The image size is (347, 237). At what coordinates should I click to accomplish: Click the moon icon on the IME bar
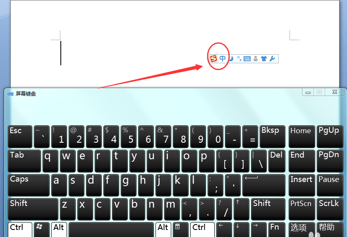tap(231, 59)
